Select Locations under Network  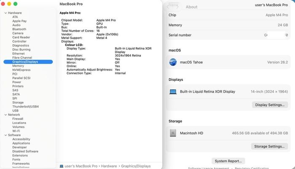coord(19,123)
